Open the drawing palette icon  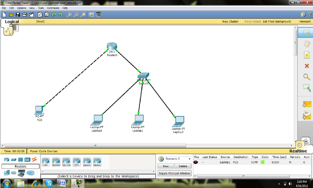pos(91,15)
